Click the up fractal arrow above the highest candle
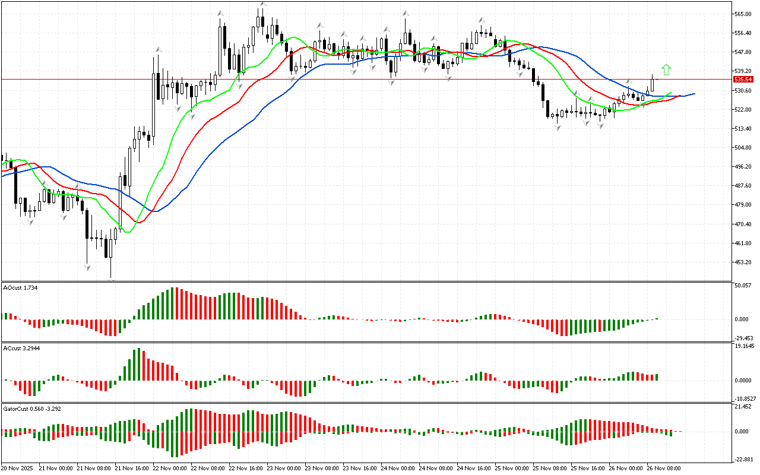The image size is (760, 475). tap(262, 5)
